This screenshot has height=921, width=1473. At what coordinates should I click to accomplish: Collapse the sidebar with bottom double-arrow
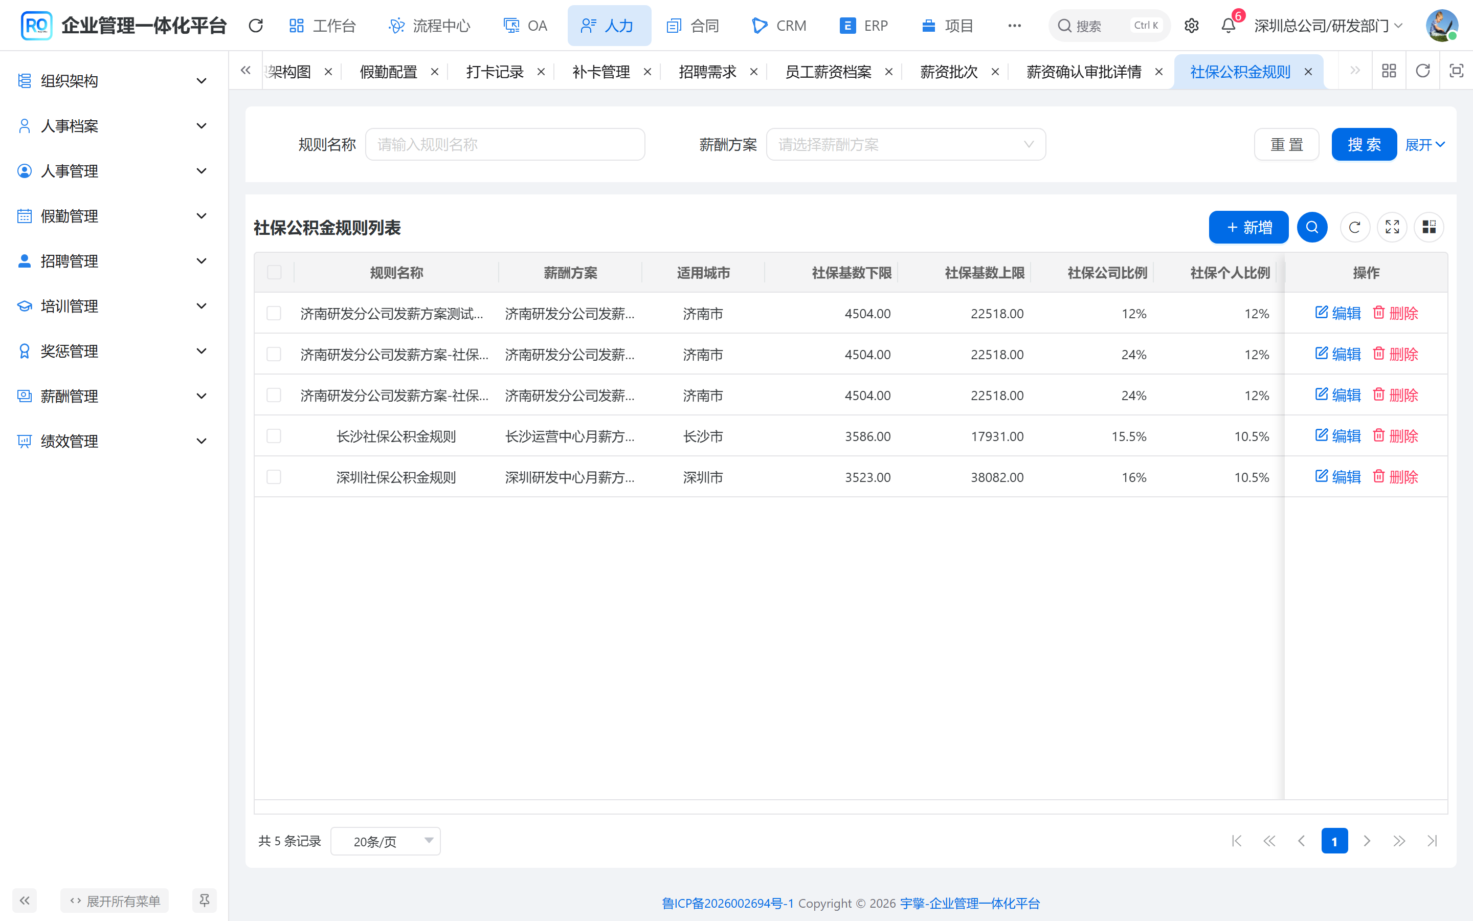coord(25,901)
